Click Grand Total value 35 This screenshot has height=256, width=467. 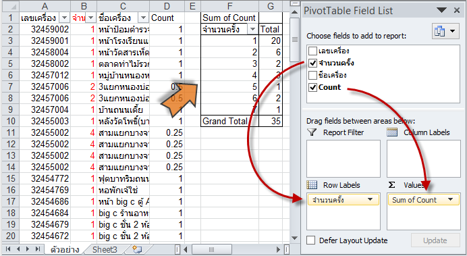click(x=270, y=122)
